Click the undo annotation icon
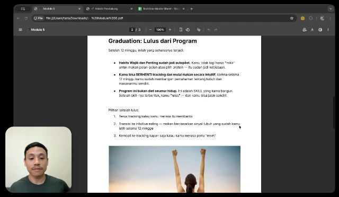The image size is (339, 197). pyautogui.click(x=209, y=30)
